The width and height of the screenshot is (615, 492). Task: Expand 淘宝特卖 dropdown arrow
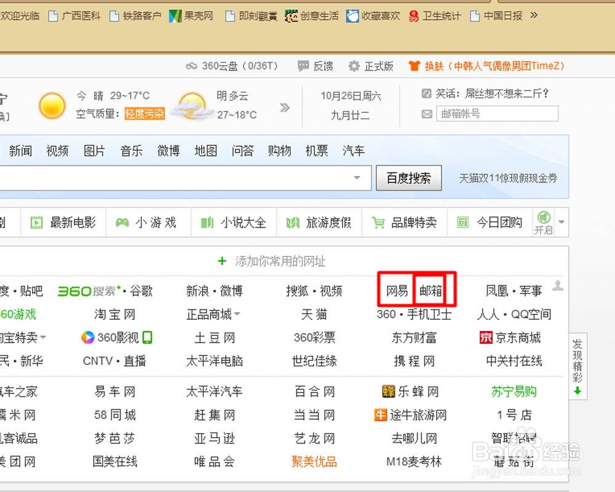[x=43, y=338]
